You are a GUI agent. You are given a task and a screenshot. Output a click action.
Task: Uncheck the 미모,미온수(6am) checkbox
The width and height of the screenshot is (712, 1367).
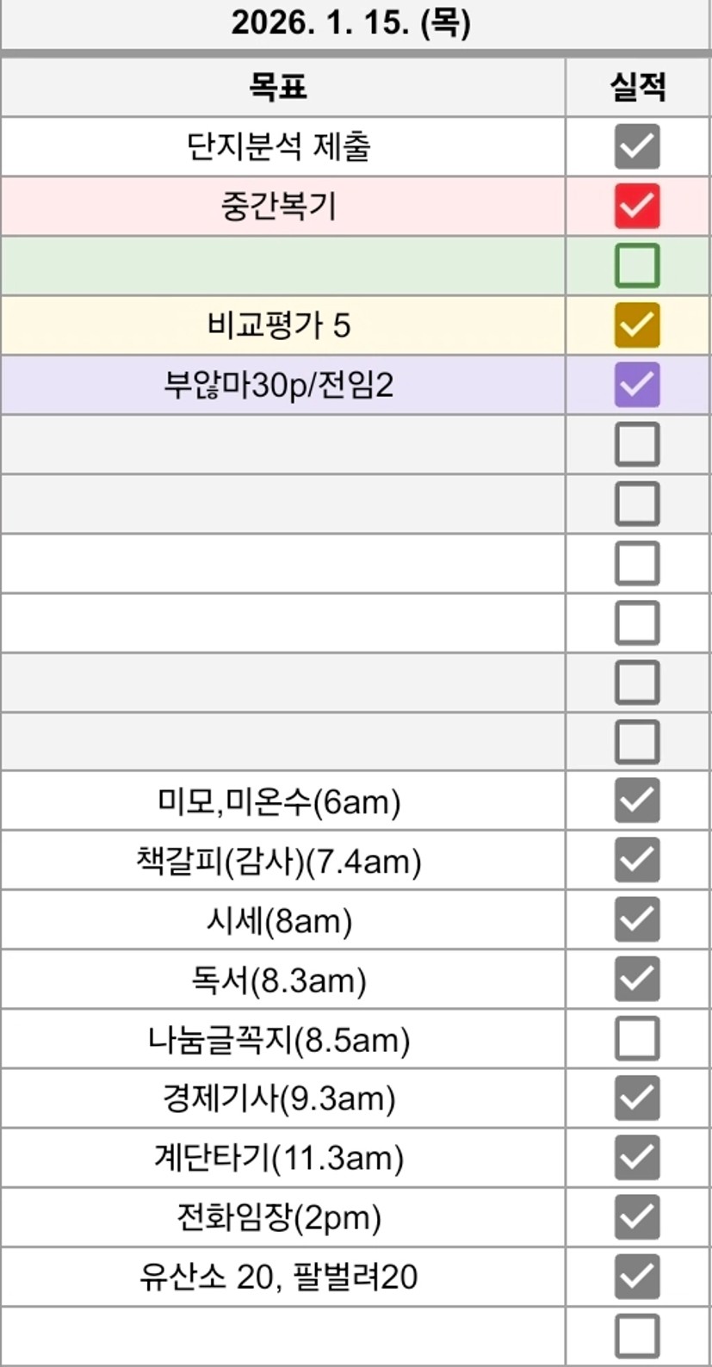pyautogui.click(x=637, y=801)
